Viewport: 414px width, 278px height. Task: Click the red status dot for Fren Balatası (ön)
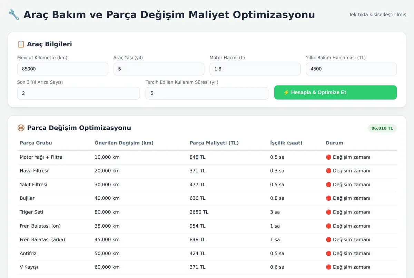tap(328, 226)
